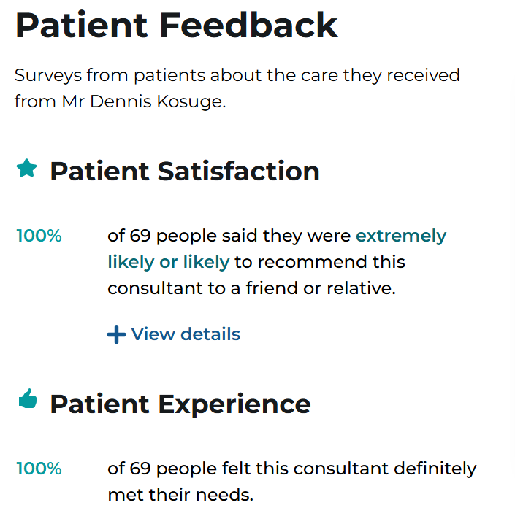Click the 'Surveys from patients' intro text
515x516 pixels.
(110, 75)
